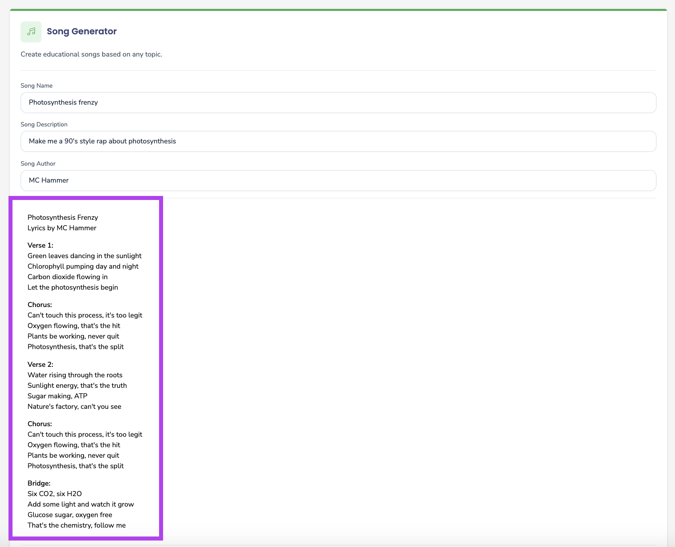675x547 pixels.
Task: Click the Song Generator heading
Action: point(82,32)
